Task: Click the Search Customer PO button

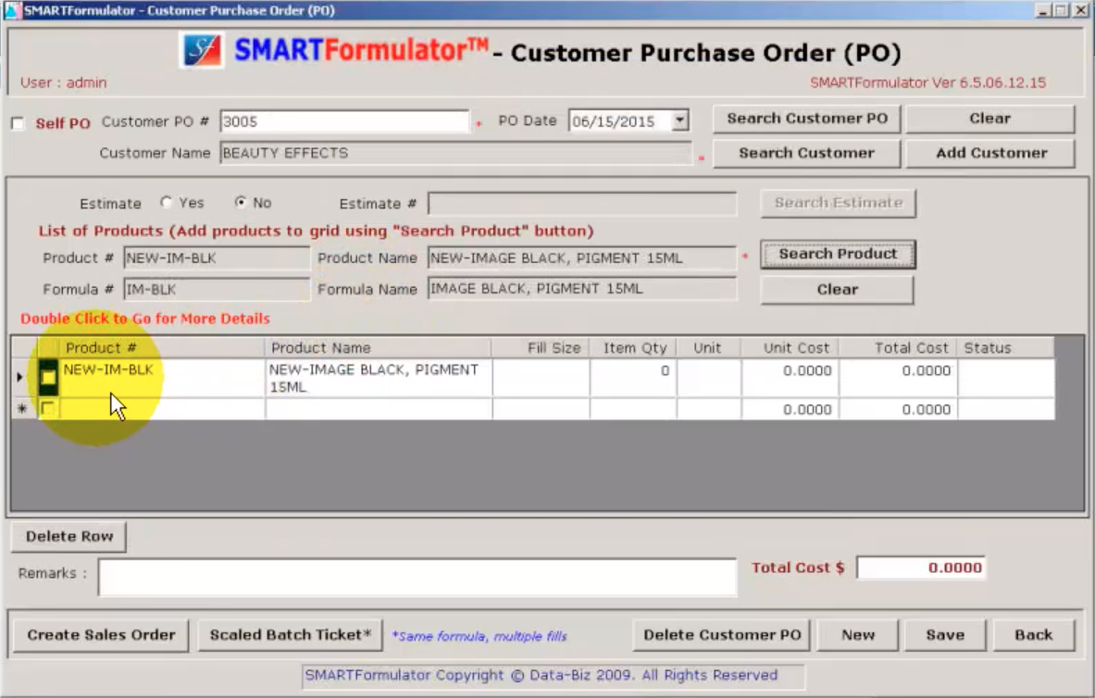Action: pos(806,118)
